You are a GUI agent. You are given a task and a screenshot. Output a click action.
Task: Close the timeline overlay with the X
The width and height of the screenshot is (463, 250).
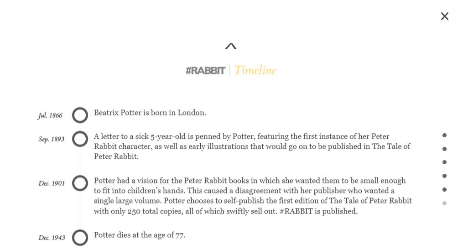pyautogui.click(x=445, y=16)
